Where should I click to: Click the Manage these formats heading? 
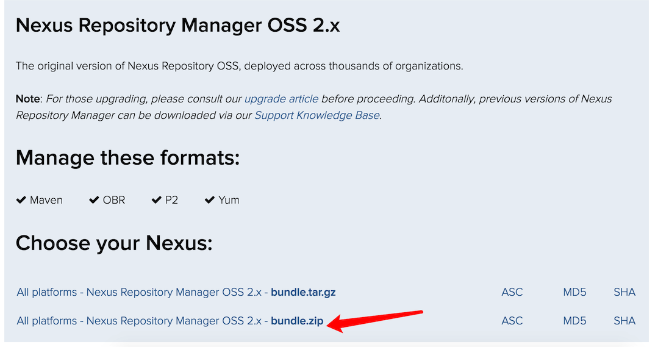tap(127, 159)
